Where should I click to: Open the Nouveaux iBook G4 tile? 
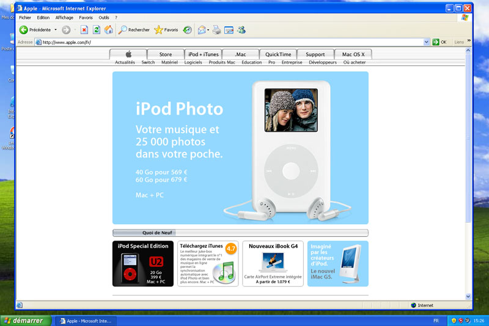(273, 263)
